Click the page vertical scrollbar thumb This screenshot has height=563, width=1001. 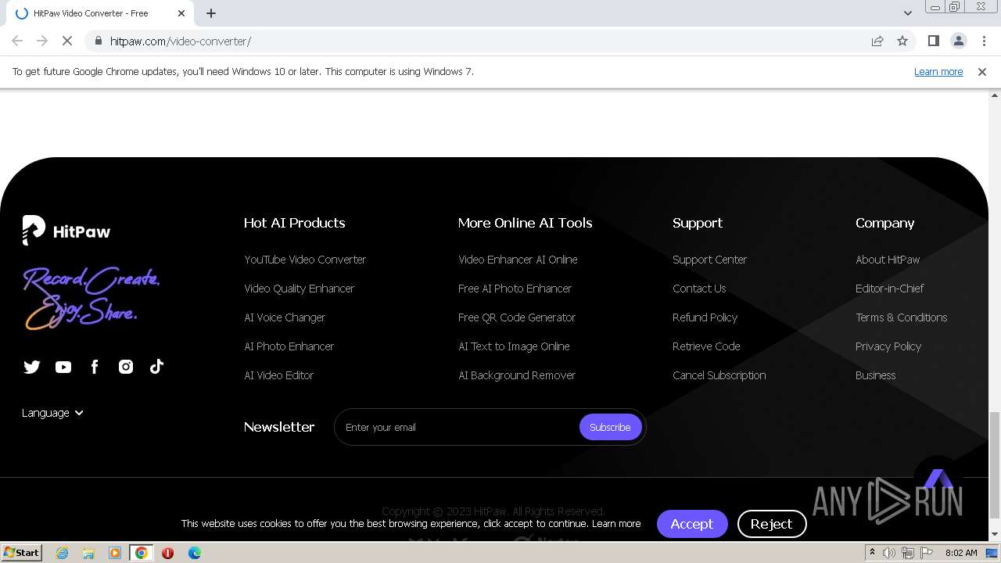[995, 464]
